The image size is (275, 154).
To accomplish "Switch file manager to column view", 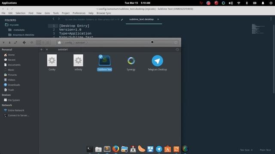I will tap(48, 42).
